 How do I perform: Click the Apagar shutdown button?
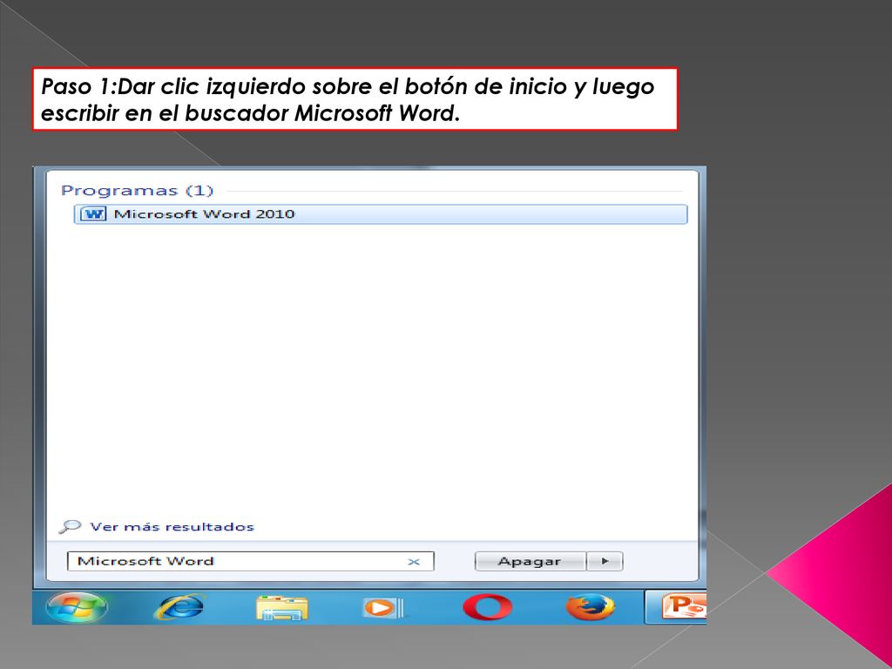[530, 562]
